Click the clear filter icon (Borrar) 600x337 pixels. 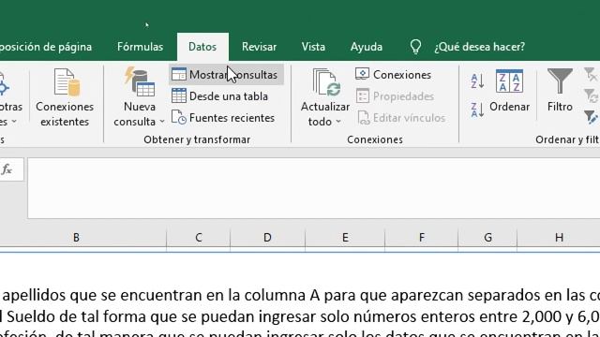[x=592, y=74]
